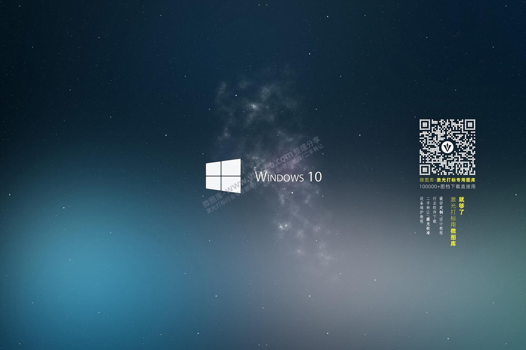The width and height of the screenshot is (526, 350).
Task: Click the bold yellow "就够了" vertical text
Action: (x=461, y=206)
